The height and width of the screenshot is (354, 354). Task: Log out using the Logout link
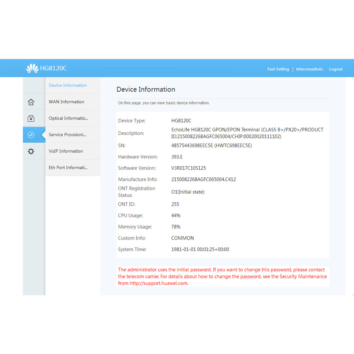click(x=335, y=69)
